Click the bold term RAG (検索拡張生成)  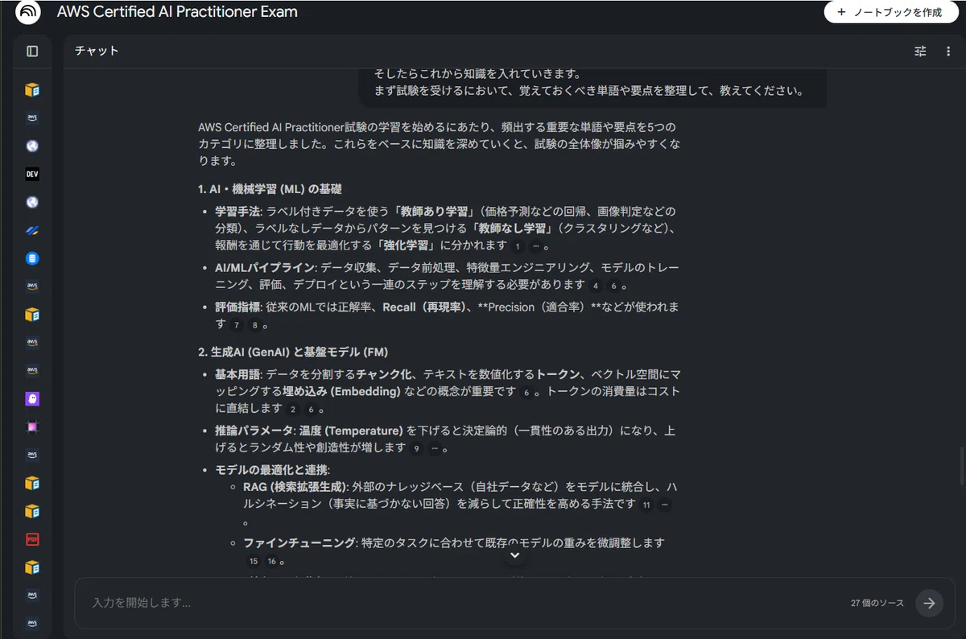[x=295, y=487]
